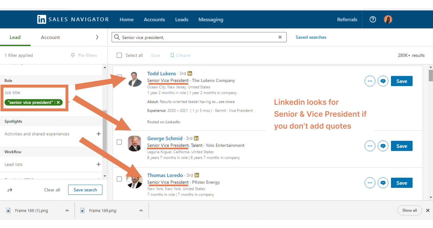Open menu for Frame 169 (1).png download
This screenshot has height=228, width=433.
[67, 210]
